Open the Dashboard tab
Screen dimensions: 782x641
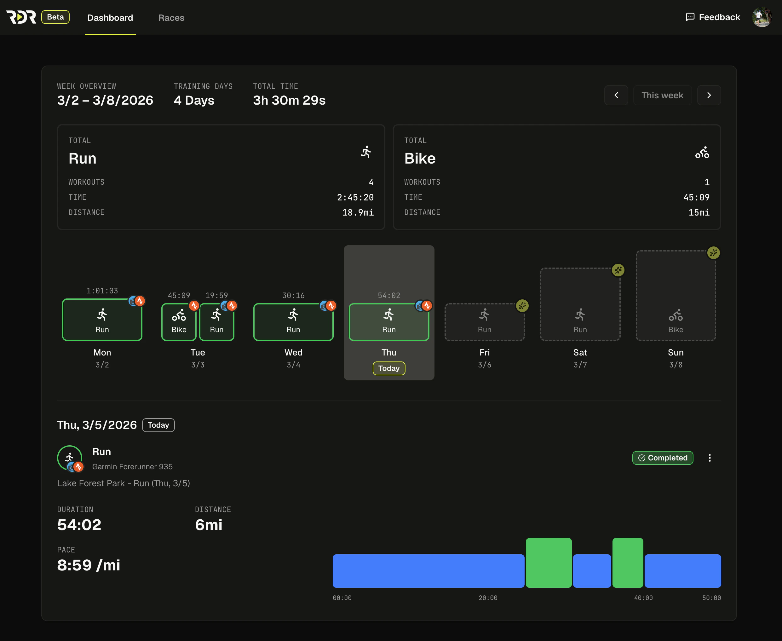pos(110,17)
